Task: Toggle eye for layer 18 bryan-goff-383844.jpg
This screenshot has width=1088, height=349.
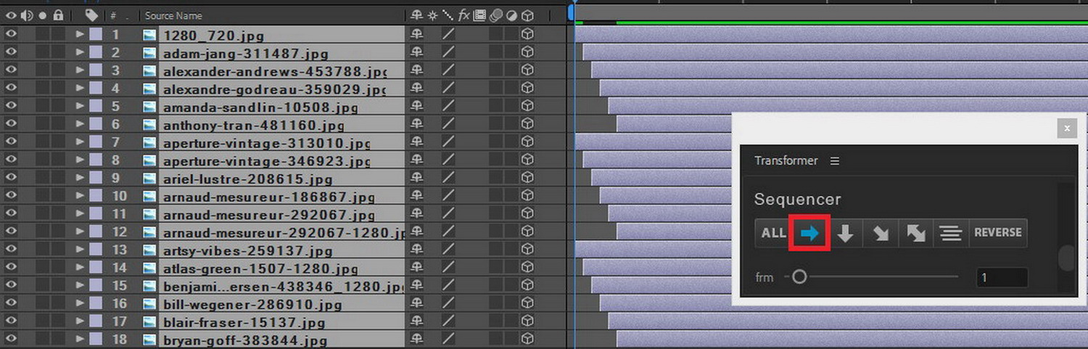Action: 11,340
